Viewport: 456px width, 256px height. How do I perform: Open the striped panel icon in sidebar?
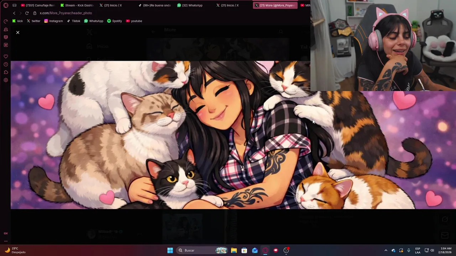[6, 37]
